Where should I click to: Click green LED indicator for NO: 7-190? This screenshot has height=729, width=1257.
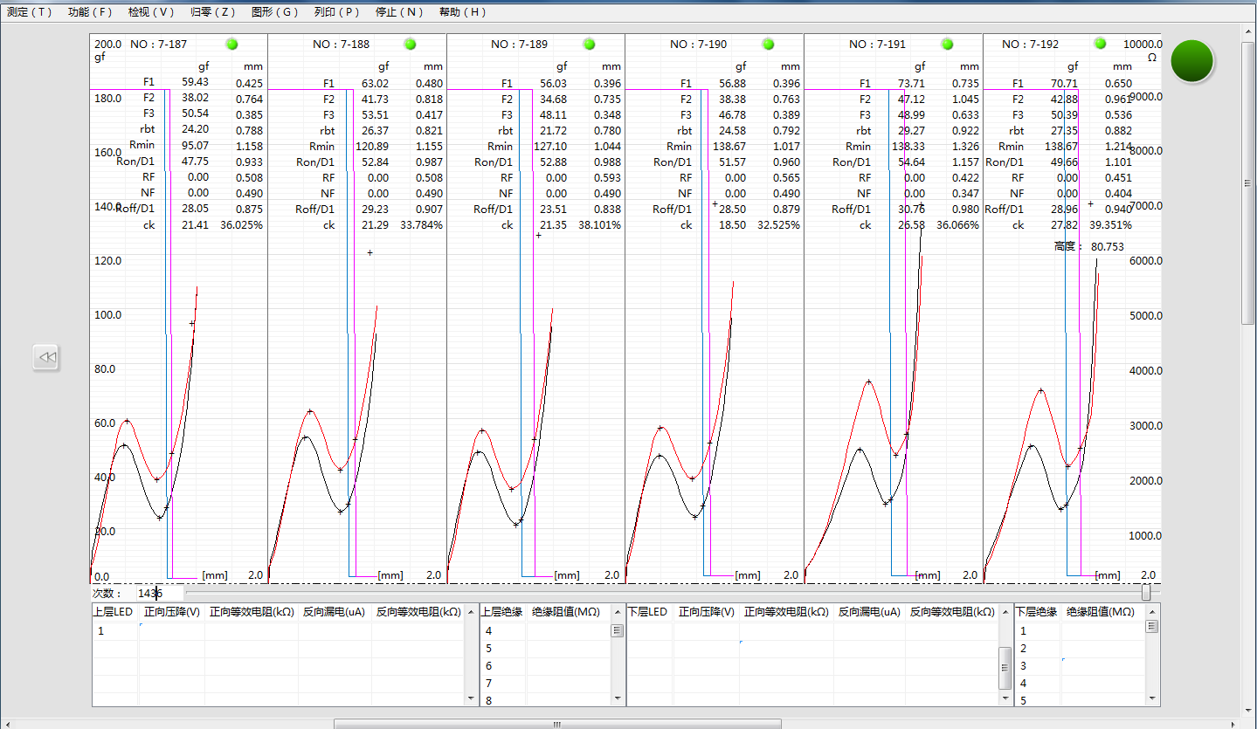tap(768, 44)
